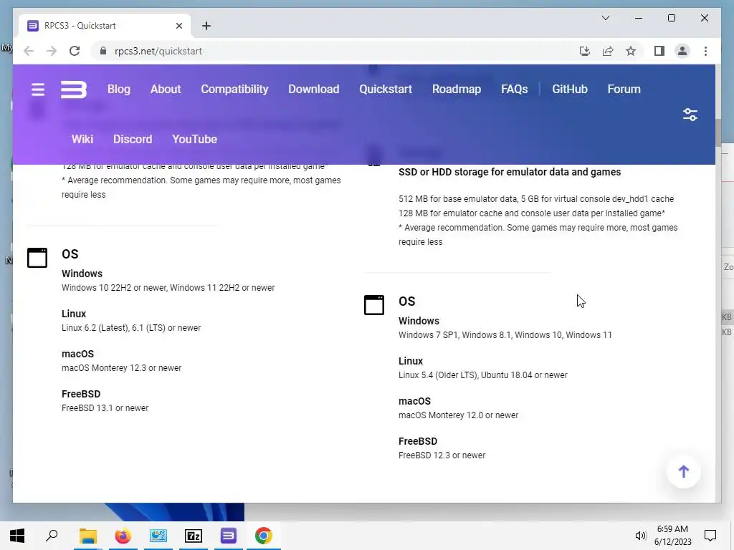734x550 pixels.
Task: Click the browser forward arrow
Action: click(52, 51)
